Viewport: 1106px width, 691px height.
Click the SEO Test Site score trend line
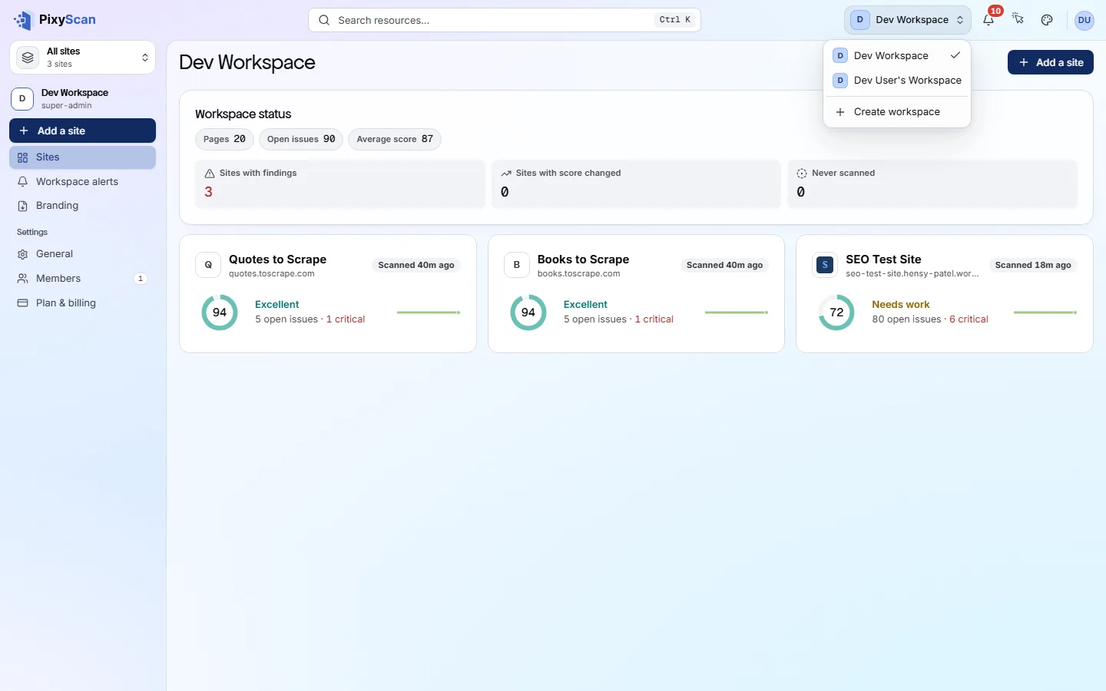point(1045,312)
